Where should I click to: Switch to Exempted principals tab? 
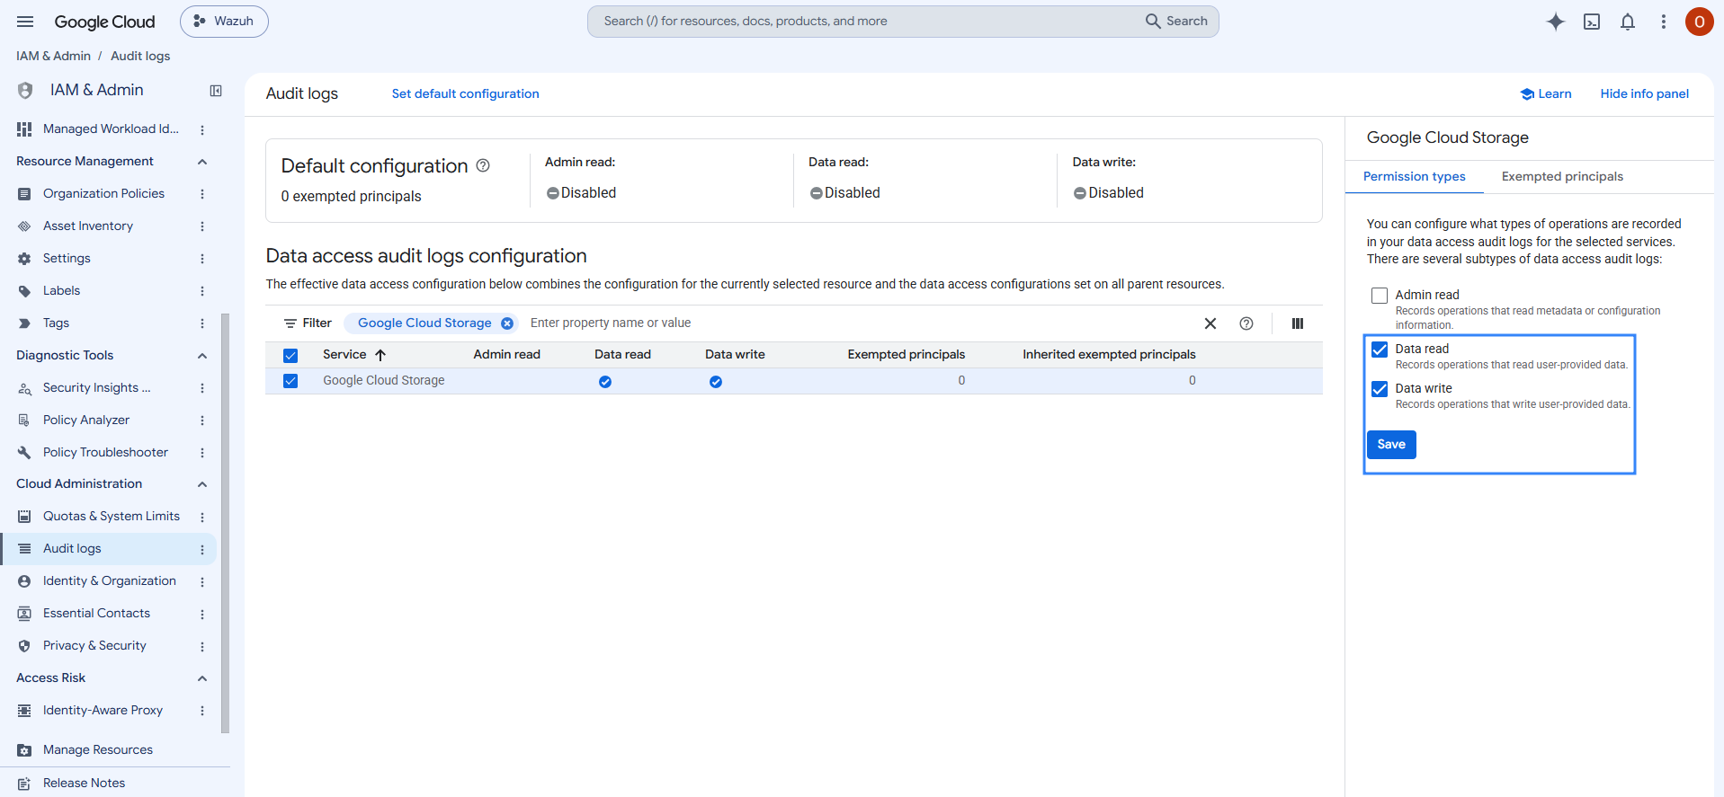click(x=1562, y=177)
